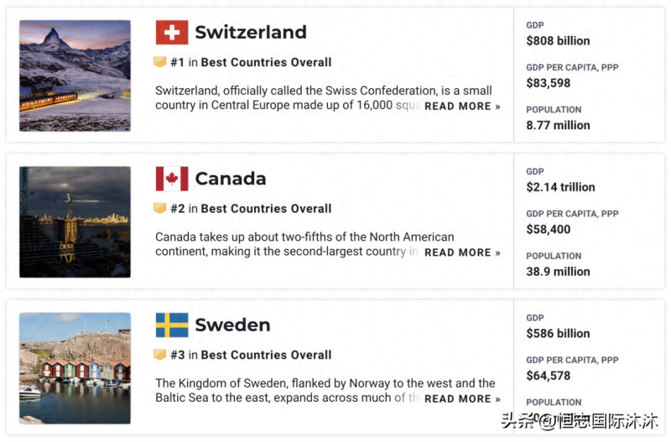The width and height of the screenshot is (671, 442).
Task: Click Canada's 38.9 million population figure
Action: pos(558,272)
